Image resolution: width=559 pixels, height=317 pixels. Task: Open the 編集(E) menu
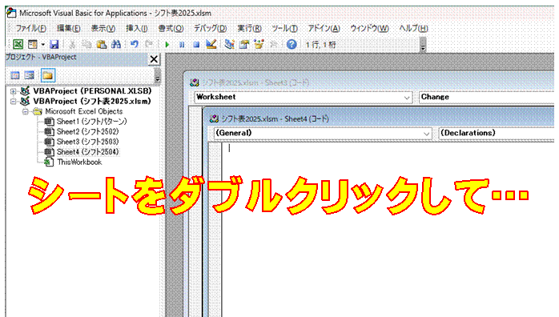68,29
